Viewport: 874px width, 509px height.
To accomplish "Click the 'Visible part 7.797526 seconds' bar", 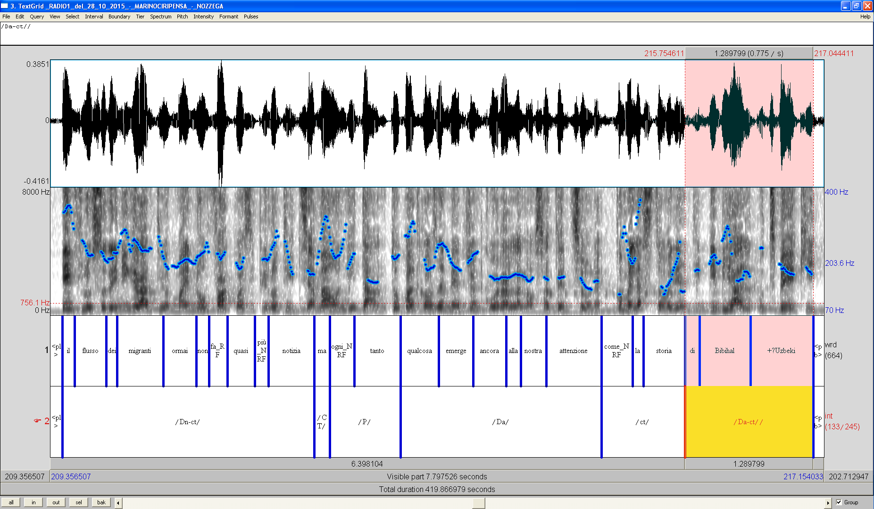I will [x=437, y=476].
